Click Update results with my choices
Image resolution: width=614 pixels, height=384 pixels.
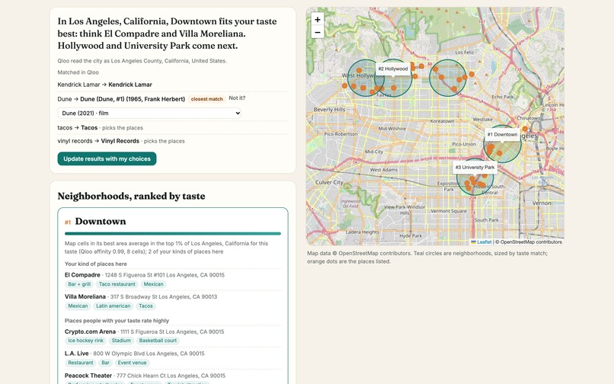[107, 158]
